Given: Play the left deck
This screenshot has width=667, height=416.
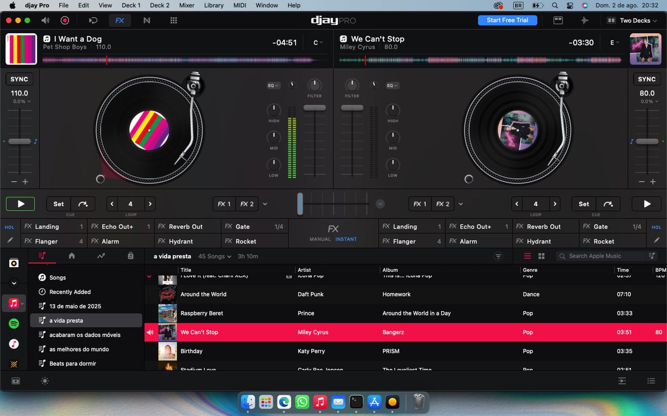Looking at the screenshot, I should tap(21, 204).
